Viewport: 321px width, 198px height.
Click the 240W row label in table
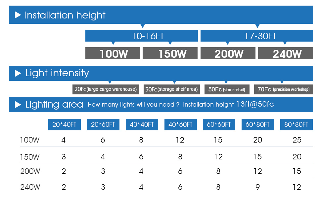[30, 187]
